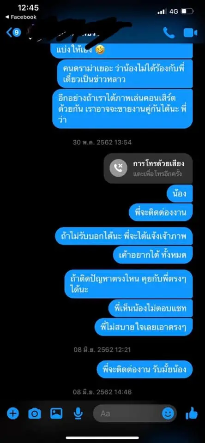This screenshot has height=443, width=205.
Task: Select the message bubble reading น้อง
Action: click(x=180, y=193)
